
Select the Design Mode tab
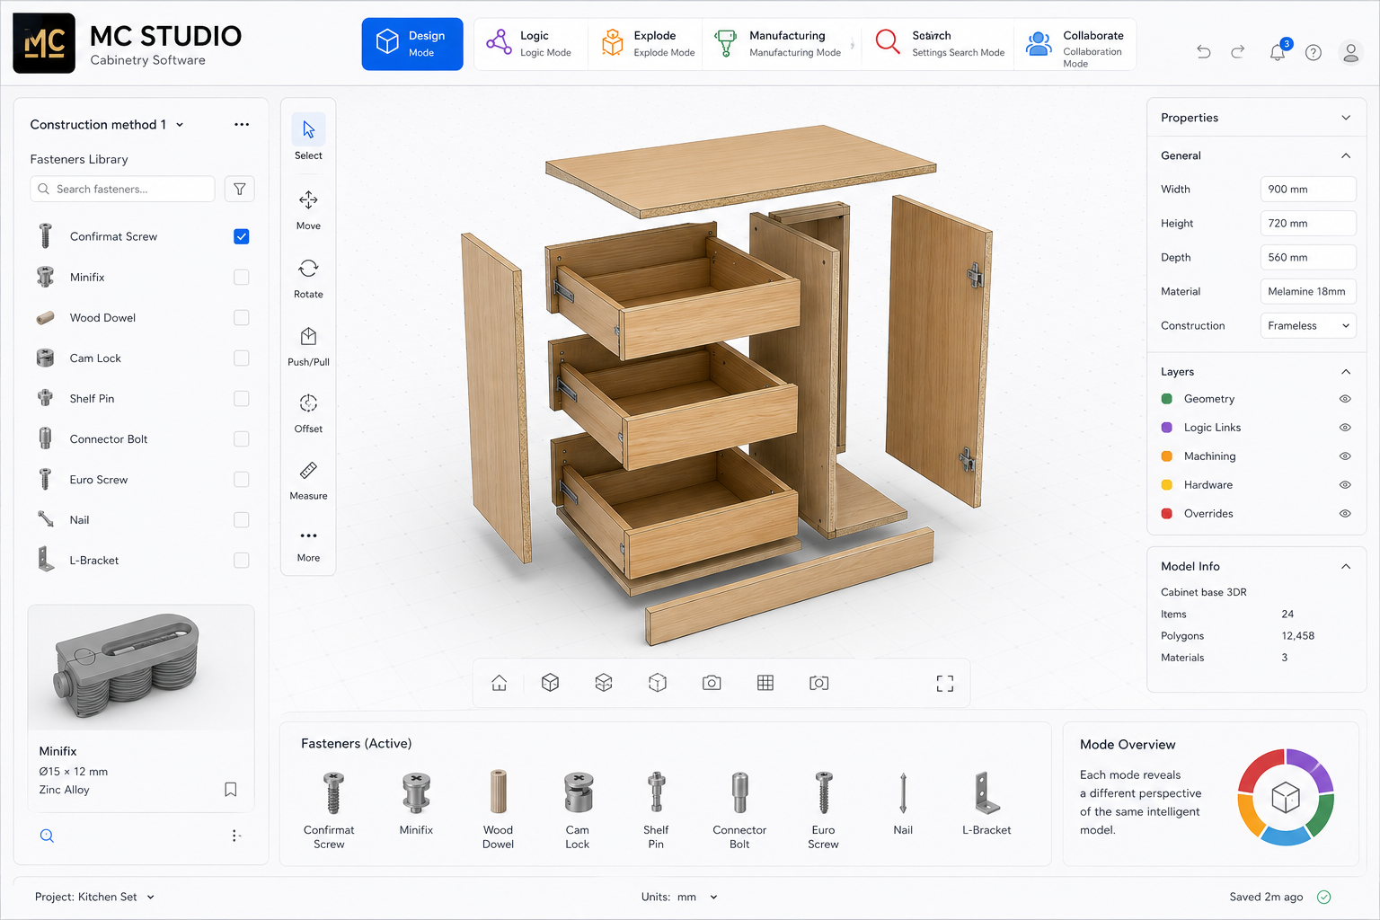tap(412, 43)
